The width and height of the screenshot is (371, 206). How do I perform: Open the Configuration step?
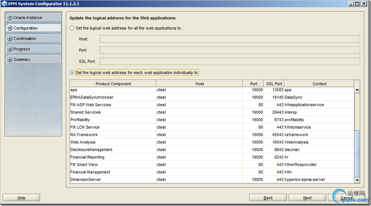(x=33, y=28)
